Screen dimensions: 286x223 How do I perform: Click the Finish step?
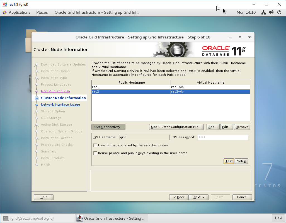click(x=46, y=165)
